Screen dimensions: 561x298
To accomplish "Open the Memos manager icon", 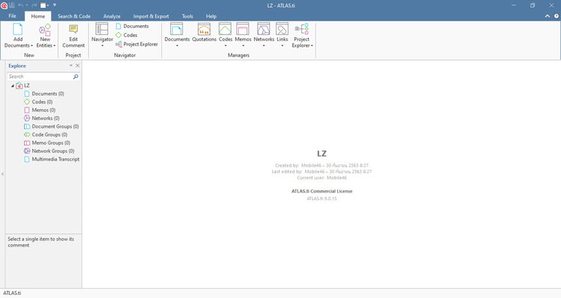I will click(x=243, y=29).
